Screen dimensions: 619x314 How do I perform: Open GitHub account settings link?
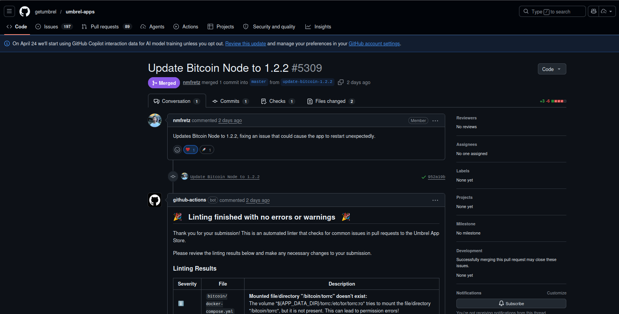pos(374,44)
